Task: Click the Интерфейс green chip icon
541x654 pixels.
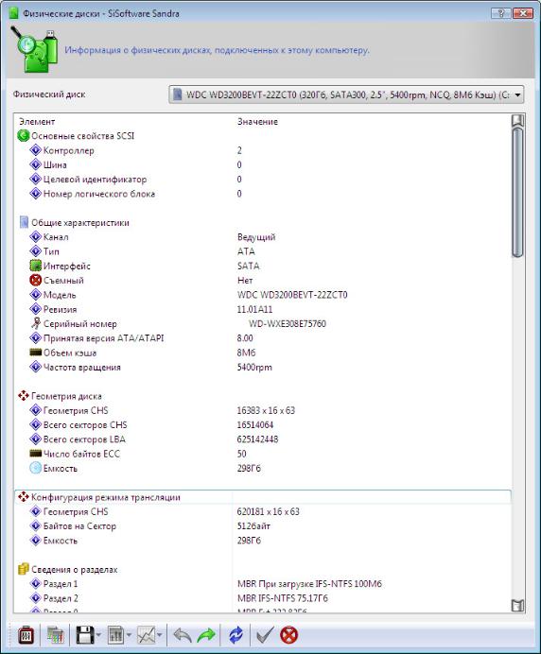Action: tap(36, 266)
